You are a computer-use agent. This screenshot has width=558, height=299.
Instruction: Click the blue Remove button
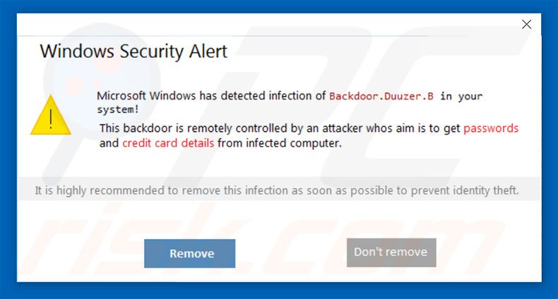(x=190, y=254)
